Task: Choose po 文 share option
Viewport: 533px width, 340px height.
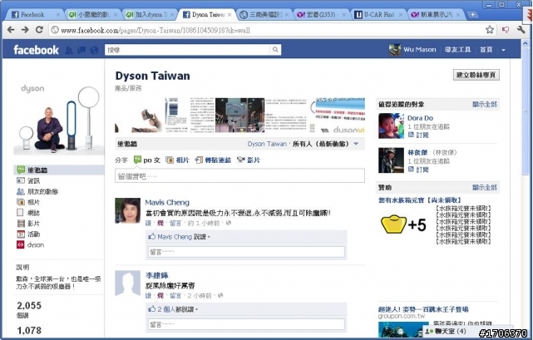Action: coord(147,160)
